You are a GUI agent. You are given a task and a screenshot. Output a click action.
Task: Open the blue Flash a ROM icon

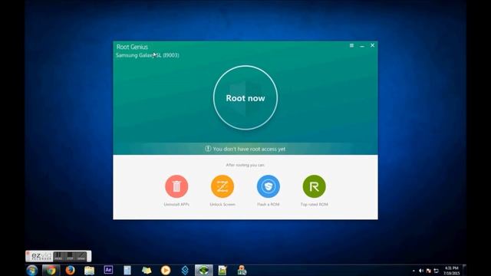click(x=269, y=186)
